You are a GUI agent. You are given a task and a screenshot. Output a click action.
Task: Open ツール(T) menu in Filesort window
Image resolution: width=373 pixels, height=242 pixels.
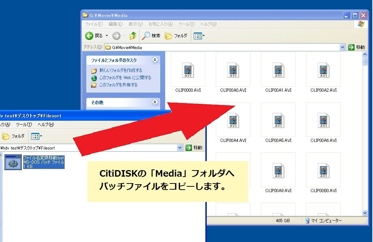pos(24,125)
